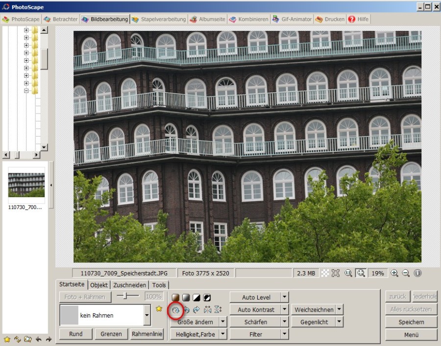Click the favorites star icon at bottom left

click(x=7, y=339)
